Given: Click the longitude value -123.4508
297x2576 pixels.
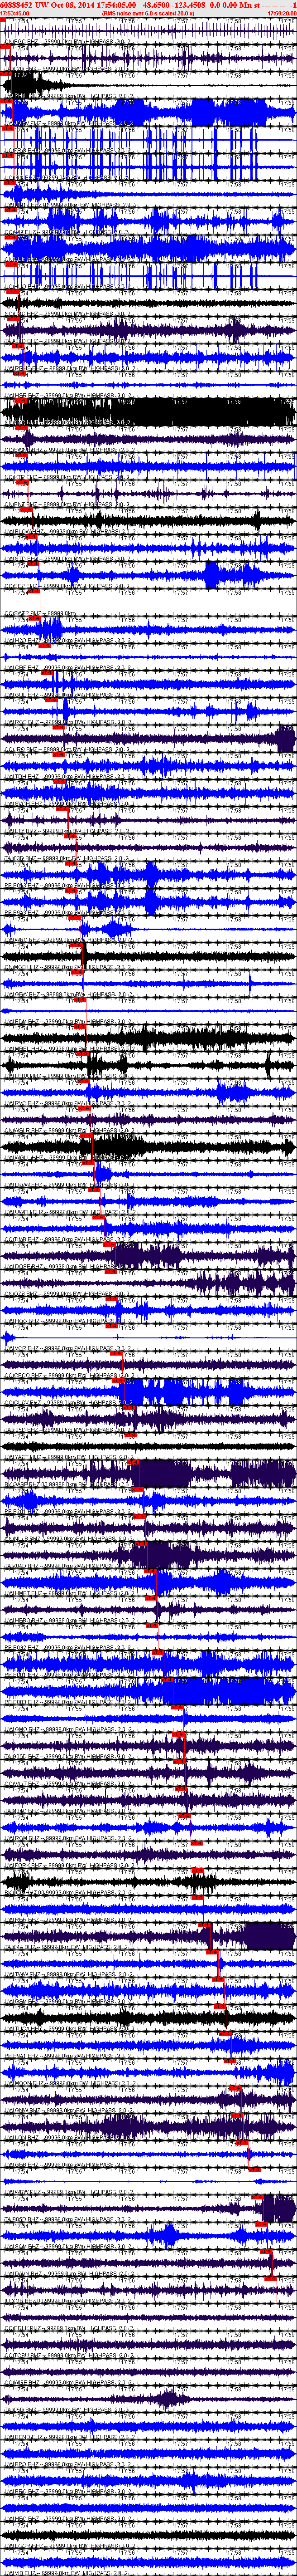Looking at the screenshot, I should [189, 5].
